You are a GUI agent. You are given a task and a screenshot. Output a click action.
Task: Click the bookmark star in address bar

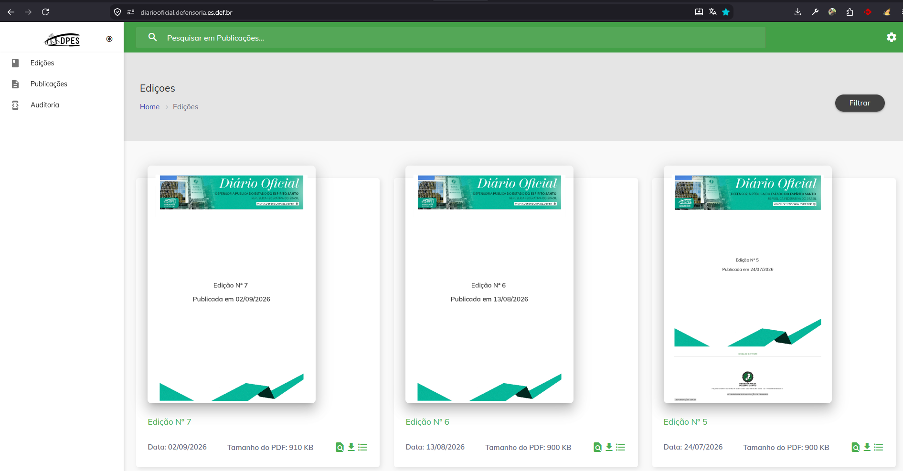pyautogui.click(x=726, y=12)
